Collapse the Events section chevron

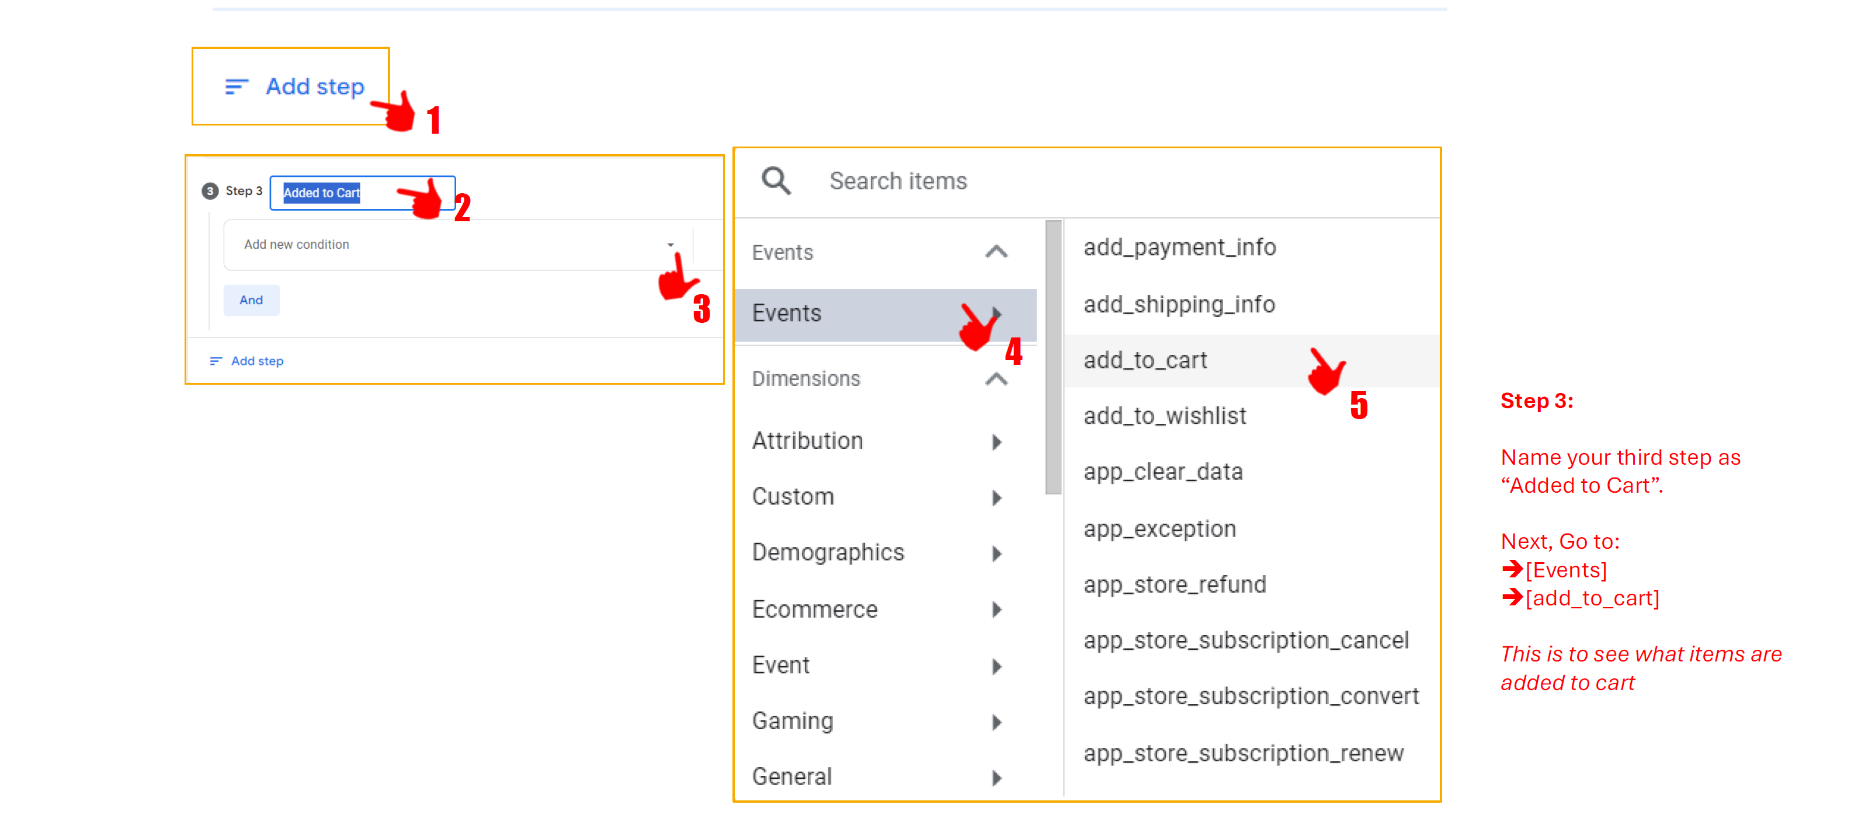[996, 252]
